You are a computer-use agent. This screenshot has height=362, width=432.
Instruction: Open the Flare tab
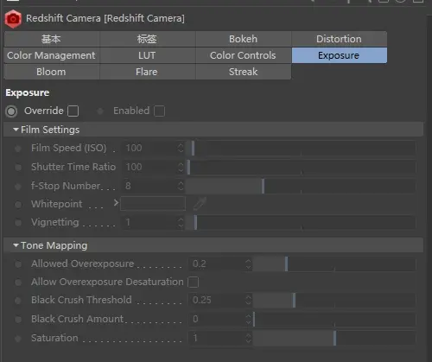click(147, 72)
